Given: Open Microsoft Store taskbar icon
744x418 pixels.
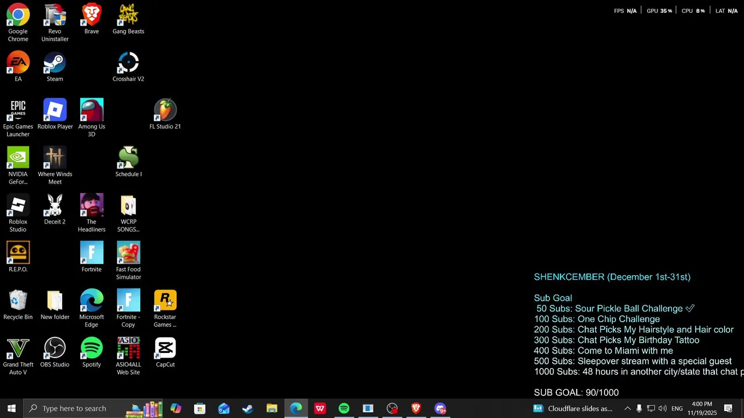Looking at the screenshot, I should point(199,408).
